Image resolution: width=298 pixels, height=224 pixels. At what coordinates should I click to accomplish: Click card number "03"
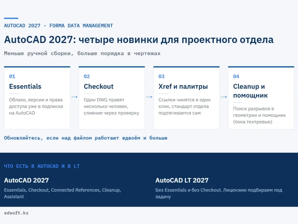(x=161, y=77)
